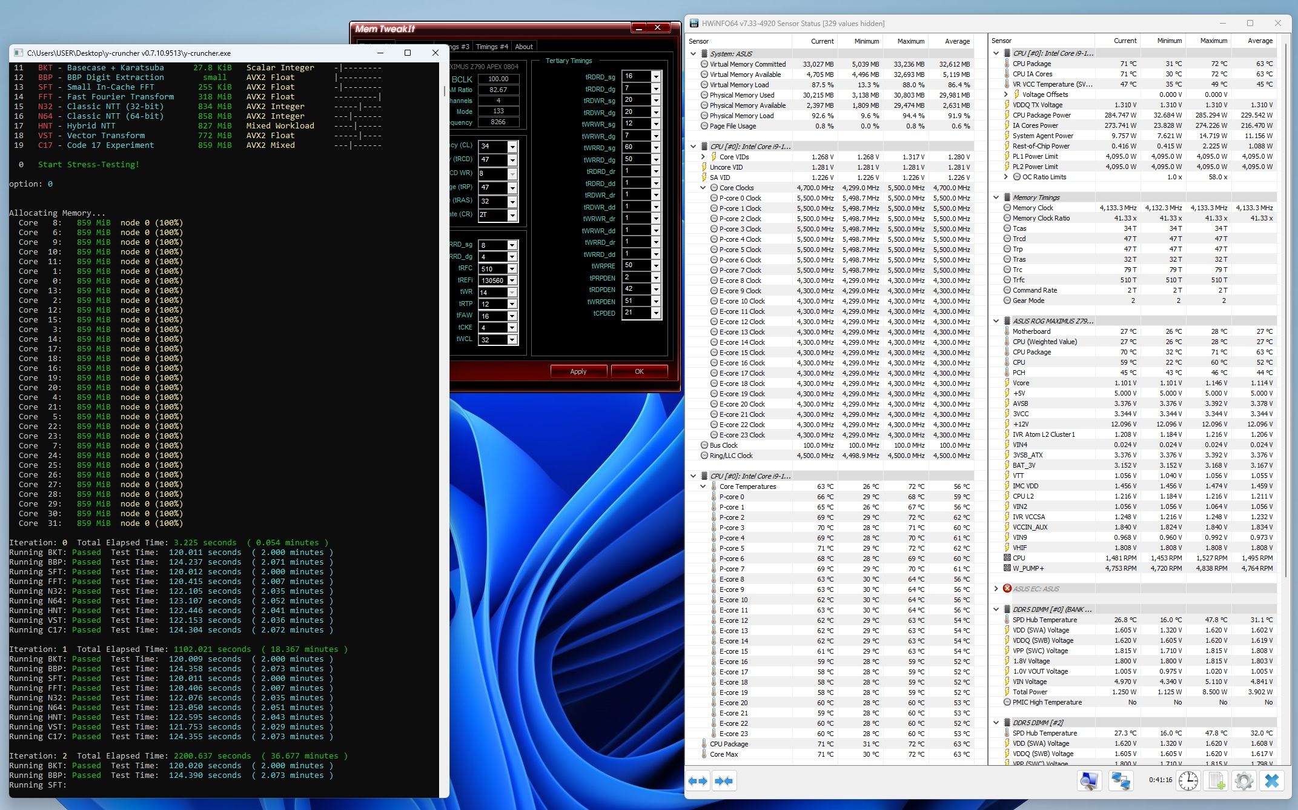Click OK button in Mem TweakIt

[x=639, y=371]
